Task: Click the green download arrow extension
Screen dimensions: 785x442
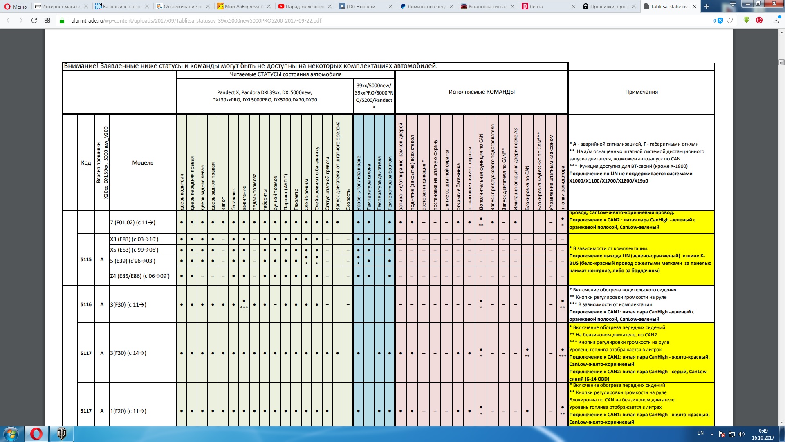Action: pos(747,20)
